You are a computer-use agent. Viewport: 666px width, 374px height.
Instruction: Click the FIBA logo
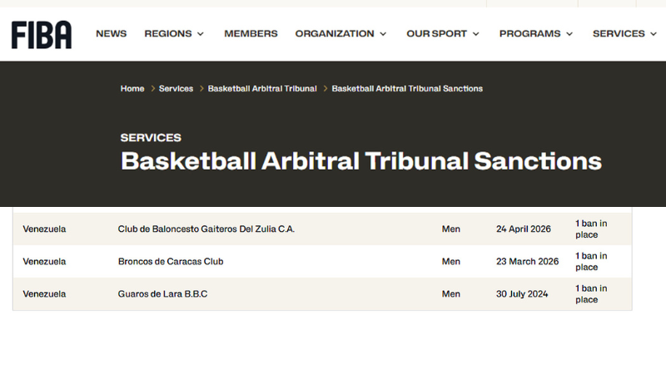coord(41,34)
